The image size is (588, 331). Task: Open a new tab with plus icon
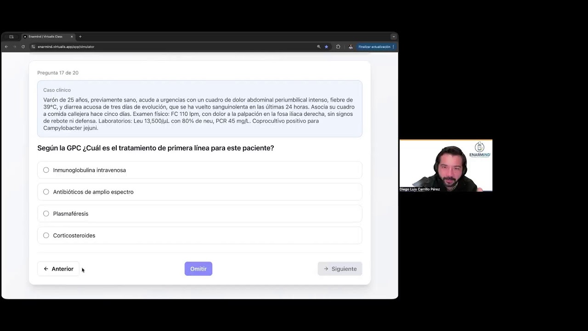click(80, 36)
